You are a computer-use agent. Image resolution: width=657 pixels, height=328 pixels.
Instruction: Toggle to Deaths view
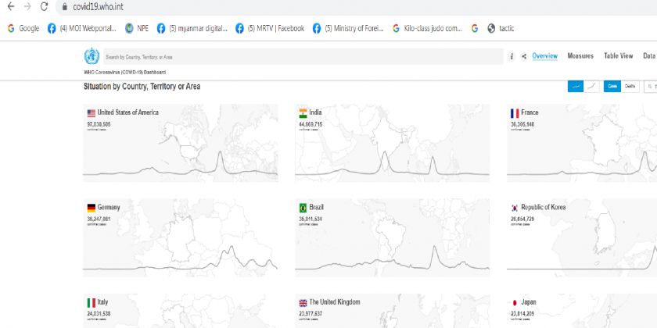(630, 86)
